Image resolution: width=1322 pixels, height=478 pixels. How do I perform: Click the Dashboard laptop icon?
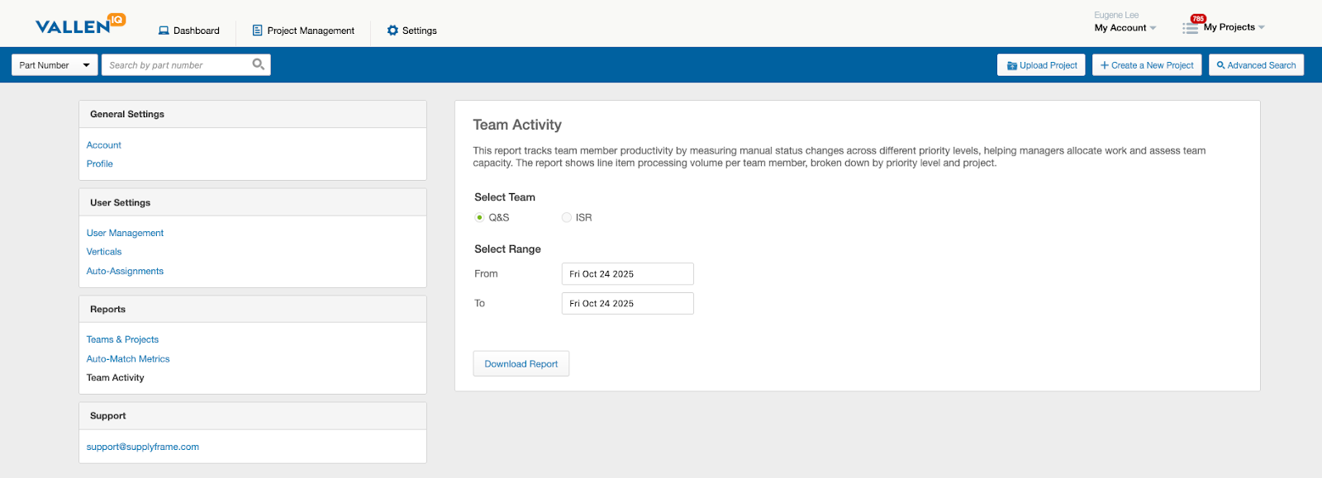[x=164, y=31]
